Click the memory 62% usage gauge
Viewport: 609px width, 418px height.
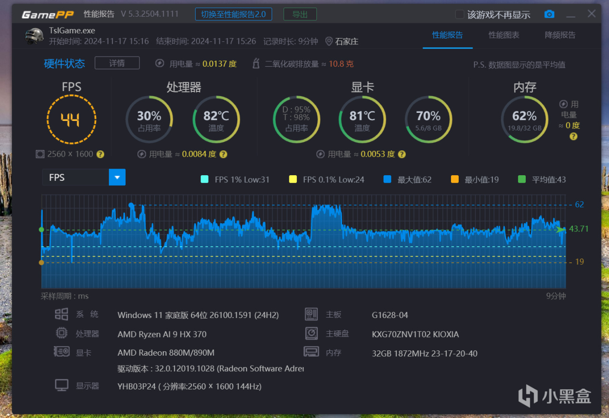point(525,119)
